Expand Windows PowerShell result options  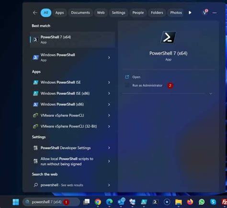point(109,58)
